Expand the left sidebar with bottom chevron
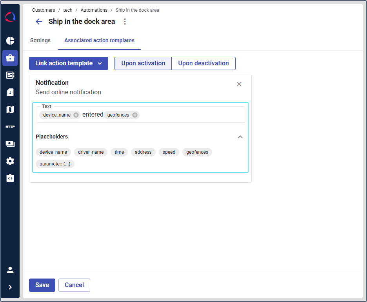 pos(10,287)
